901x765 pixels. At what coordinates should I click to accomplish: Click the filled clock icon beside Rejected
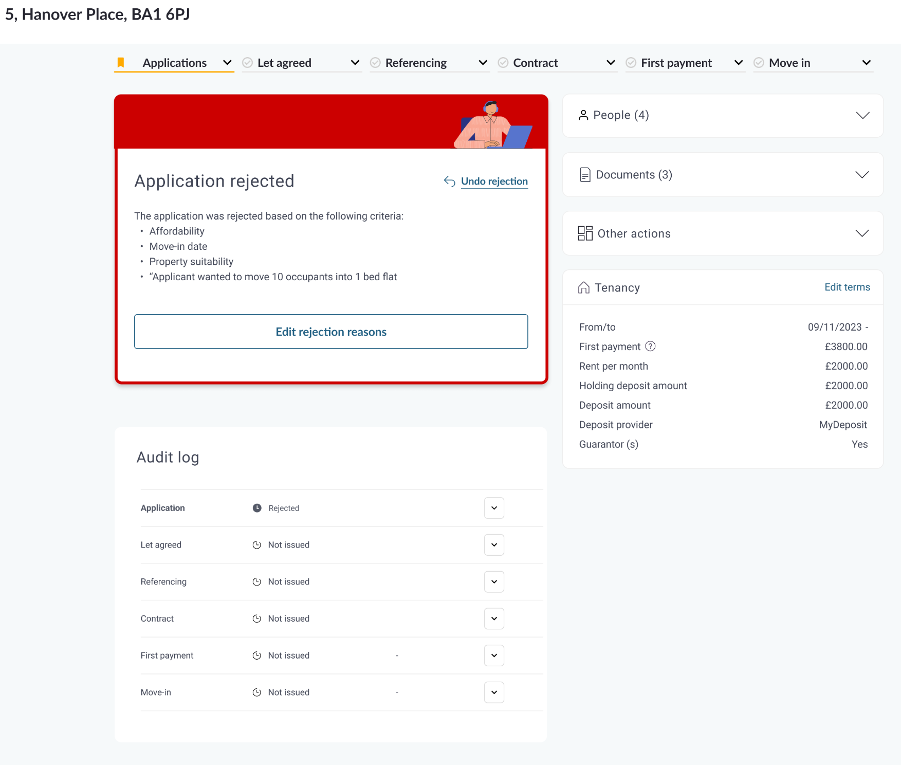(257, 508)
